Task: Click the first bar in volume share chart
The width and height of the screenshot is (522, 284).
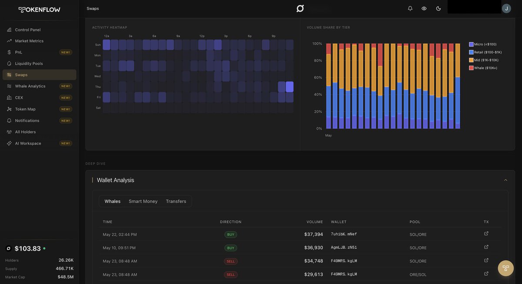Action: [x=328, y=86]
